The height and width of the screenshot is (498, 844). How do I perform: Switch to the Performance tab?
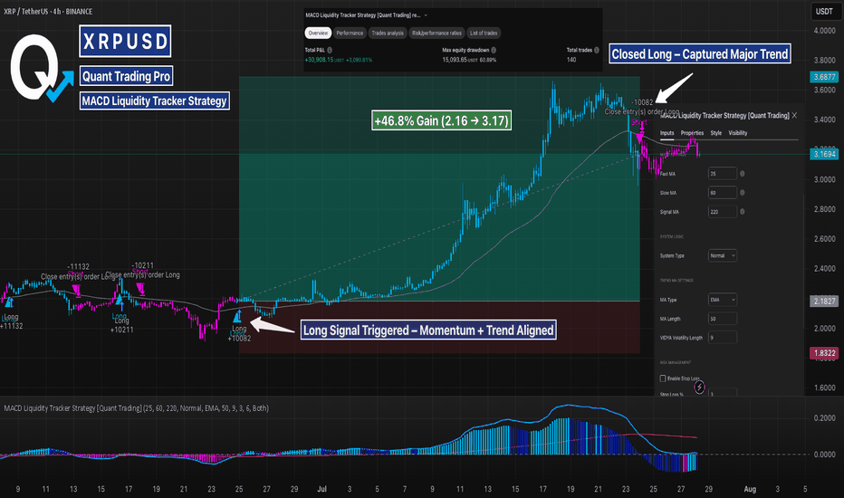(350, 33)
